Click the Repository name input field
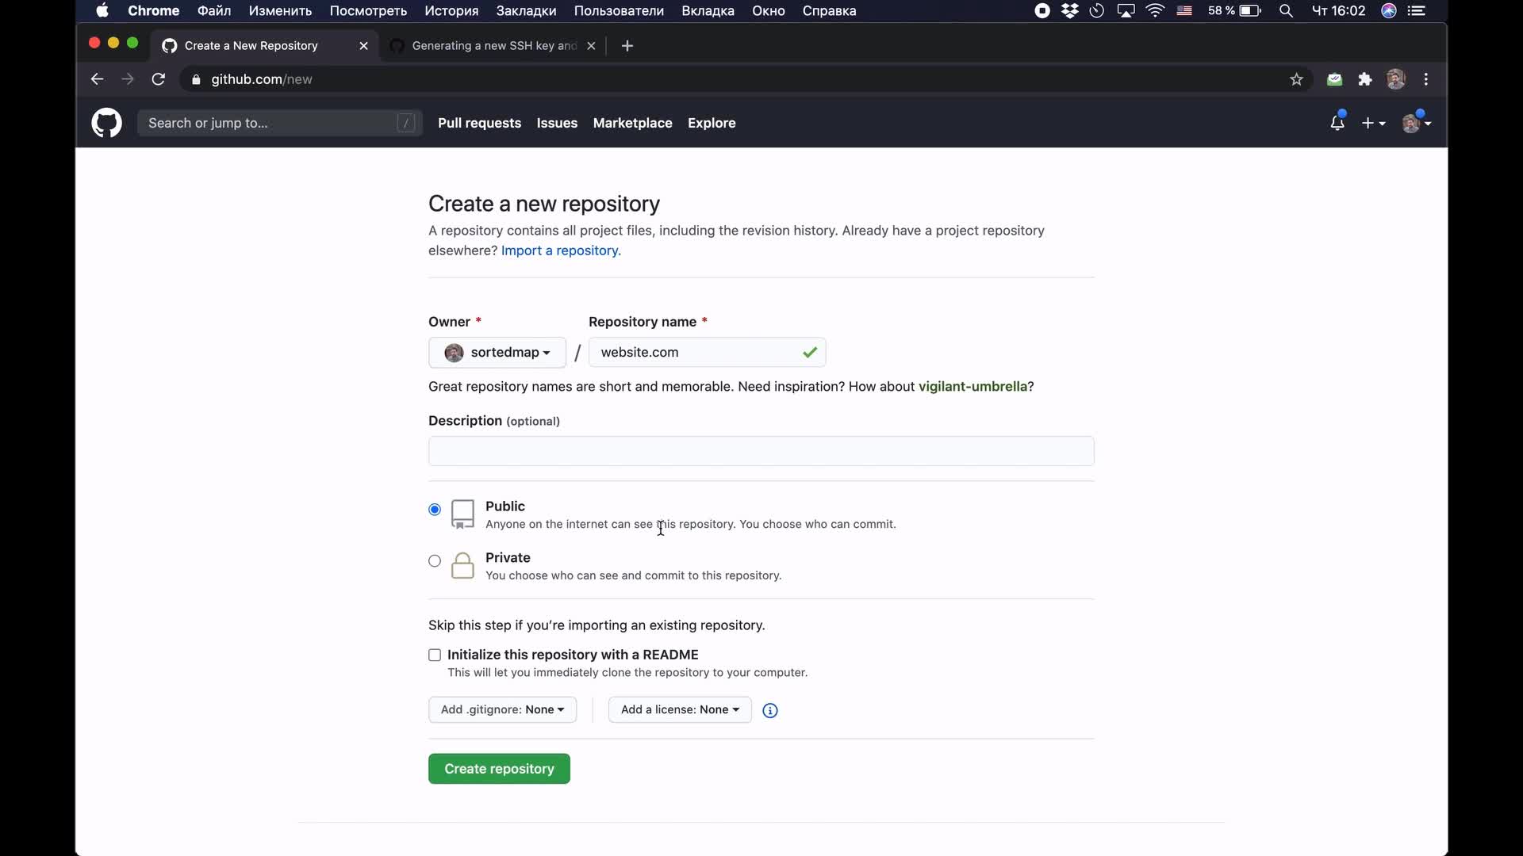Image resolution: width=1523 pixels, height=856 pixels. [707, 353]
